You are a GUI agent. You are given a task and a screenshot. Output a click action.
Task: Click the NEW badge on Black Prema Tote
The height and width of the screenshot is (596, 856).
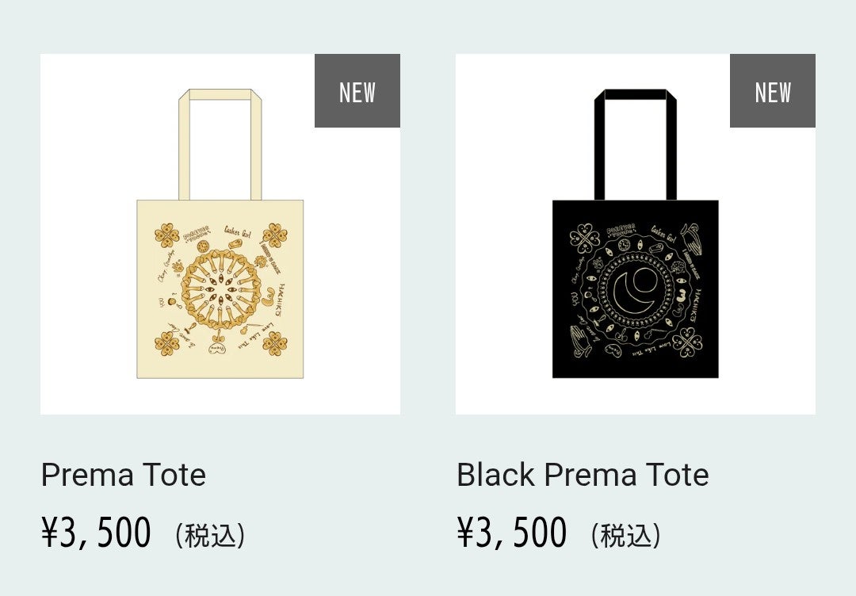coord(772,91)
